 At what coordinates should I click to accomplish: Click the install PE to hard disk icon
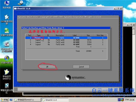point(7,32)
